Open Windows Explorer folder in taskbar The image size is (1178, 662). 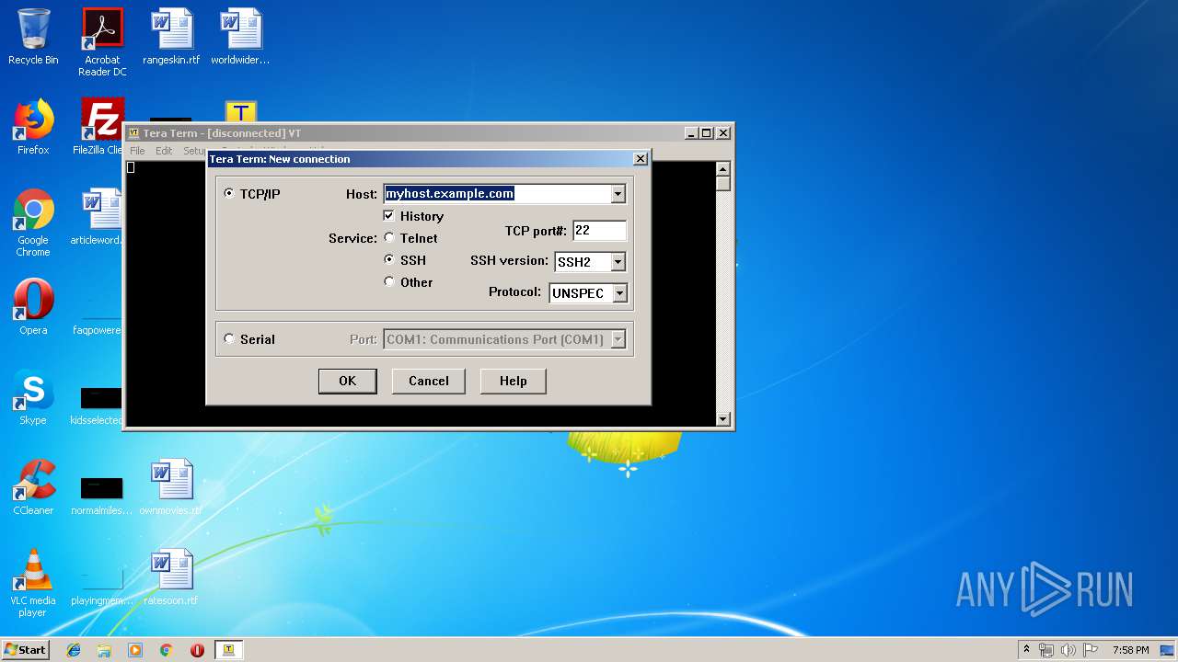[104, 650]
